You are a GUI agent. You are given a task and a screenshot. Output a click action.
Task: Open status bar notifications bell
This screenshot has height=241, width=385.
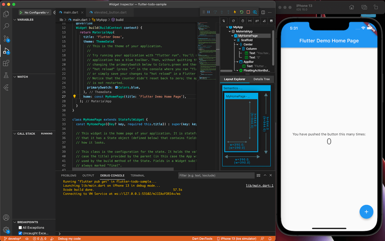click(270, 239)
